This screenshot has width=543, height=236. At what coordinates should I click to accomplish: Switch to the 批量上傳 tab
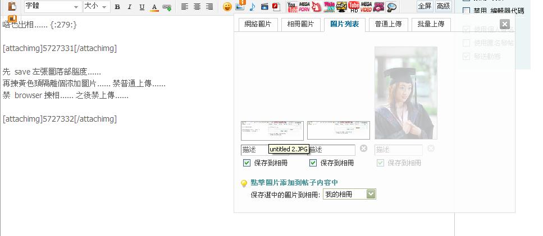point(431,24)
